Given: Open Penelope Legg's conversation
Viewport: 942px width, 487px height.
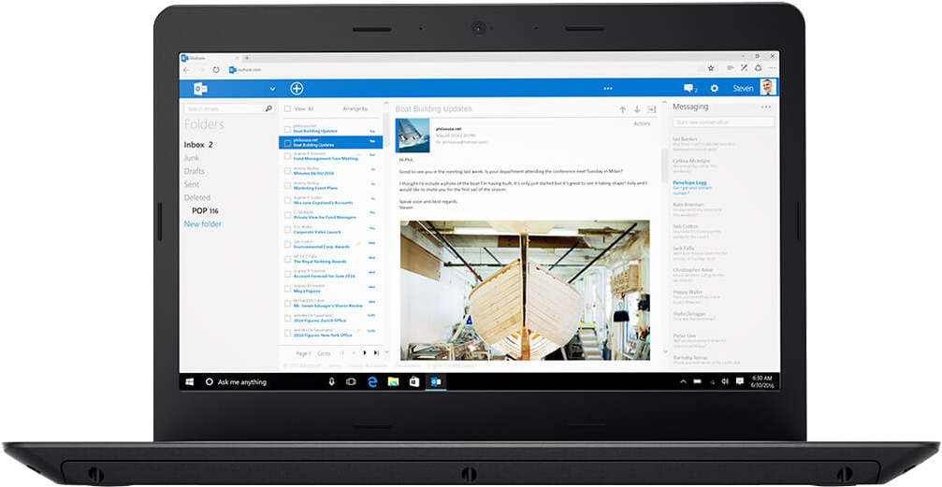Looking at the screenshot, I should pyautogui.click(x=689, y=182).
